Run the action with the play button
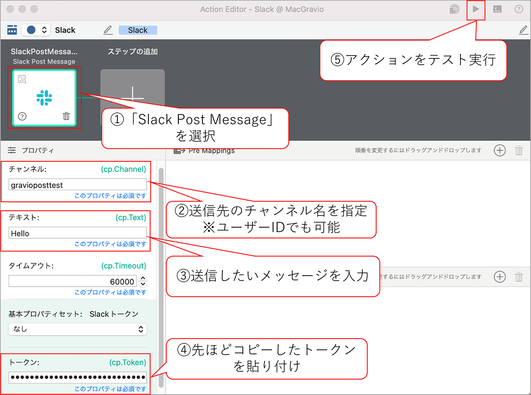 coord(476,9)
